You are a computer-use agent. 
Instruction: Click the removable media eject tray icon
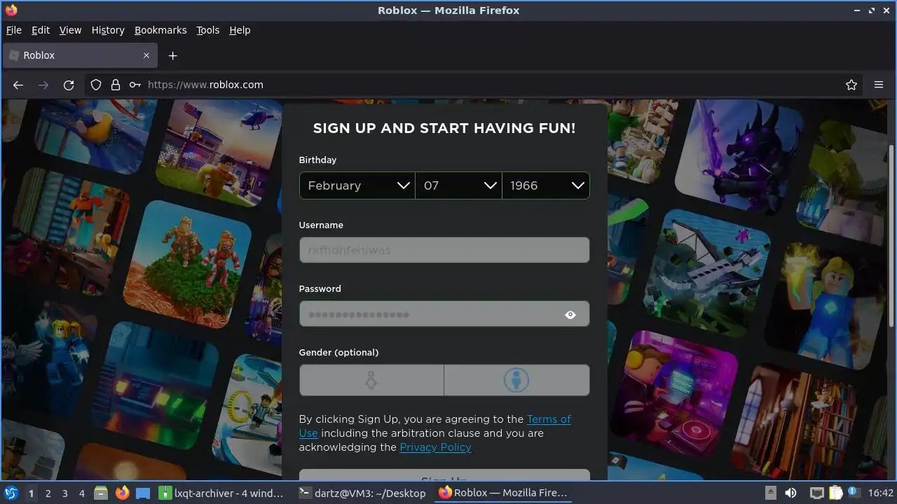tap(770, 493)
